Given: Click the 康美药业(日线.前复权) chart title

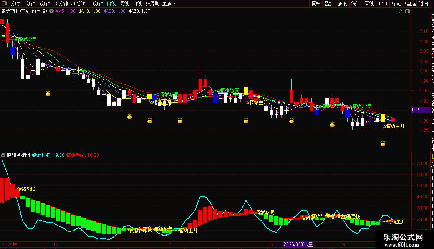Looking at the screenshot, I should pyautogui.click(x=24, y=11).
